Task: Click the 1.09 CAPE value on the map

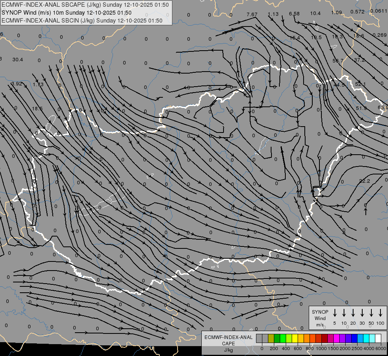Action: tap(336, 12)
